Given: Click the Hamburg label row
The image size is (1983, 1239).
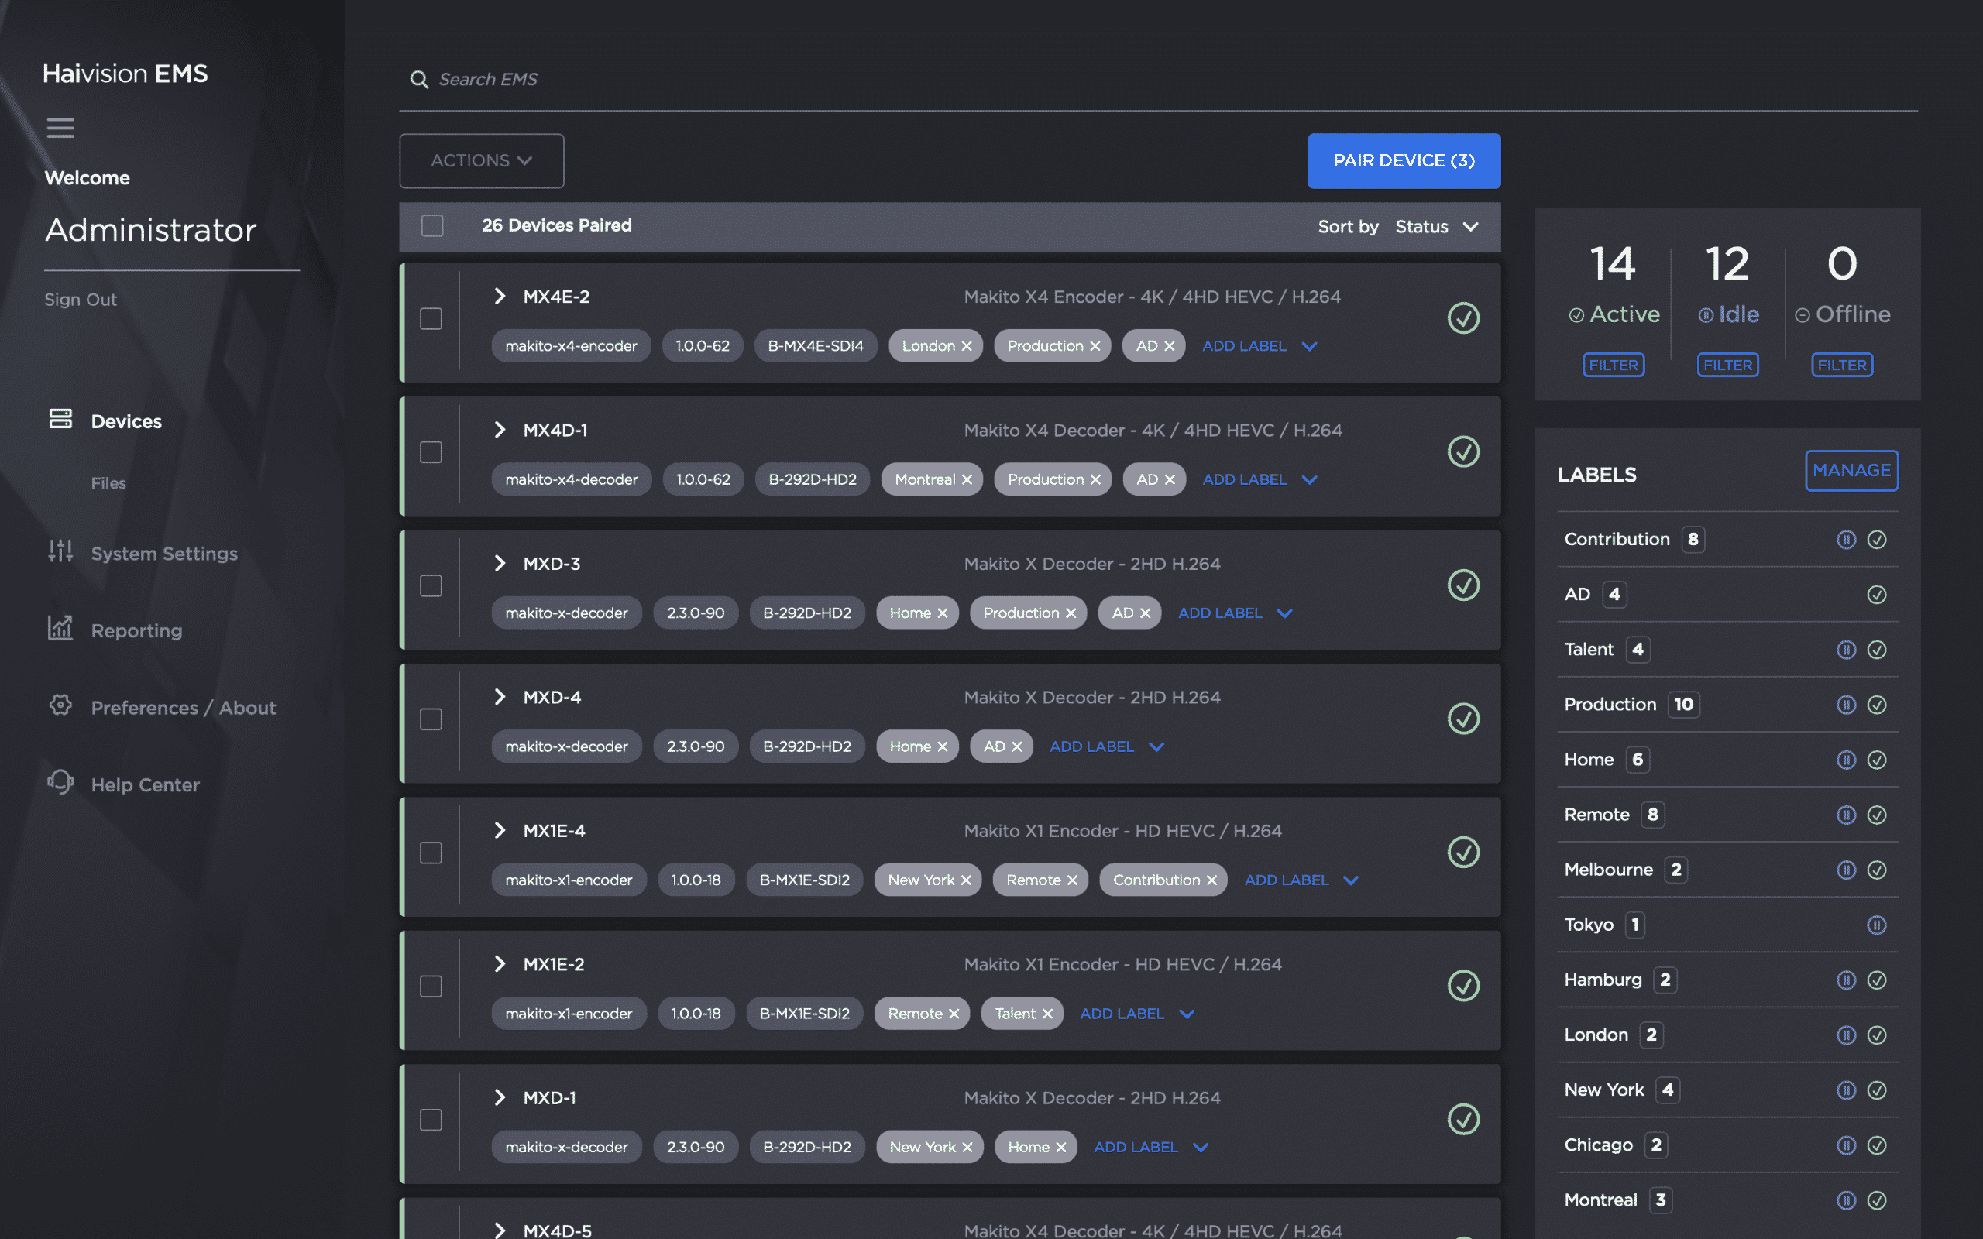Looking at the screenshot, I should (x=1727, y=980).
